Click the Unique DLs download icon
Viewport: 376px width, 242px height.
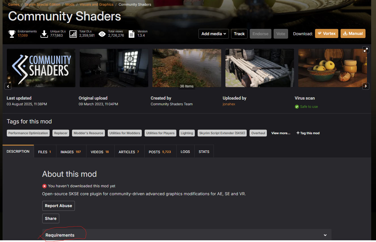(44, 34)
